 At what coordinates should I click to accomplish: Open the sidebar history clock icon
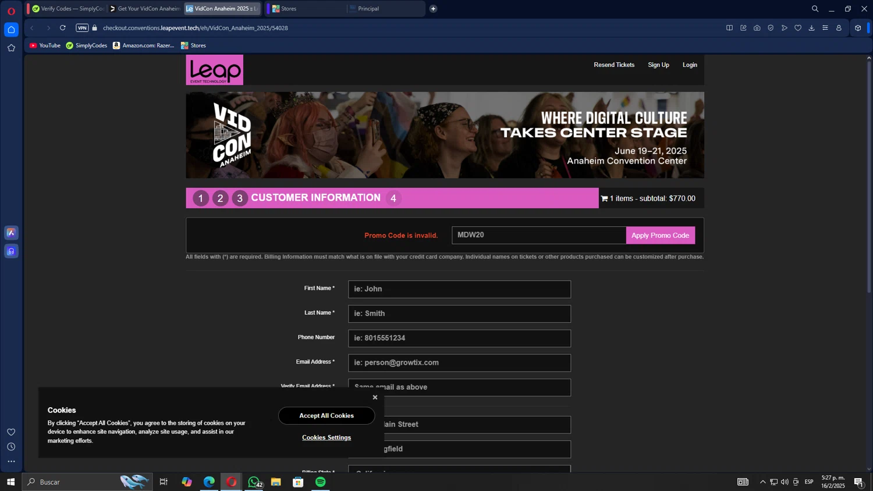(11, 447)
